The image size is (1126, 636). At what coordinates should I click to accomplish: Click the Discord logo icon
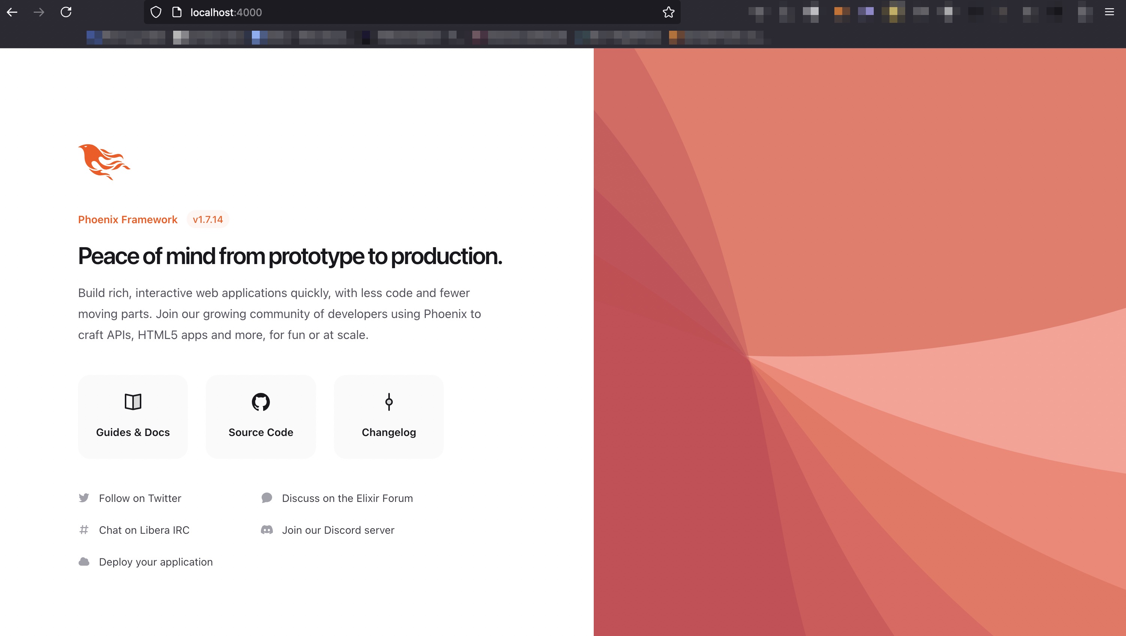[x=267, y=530]
